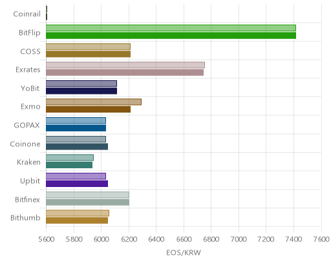Select the Kraken dark teal bar
This screenshot has height=264, width=331.
pos(69,165)
